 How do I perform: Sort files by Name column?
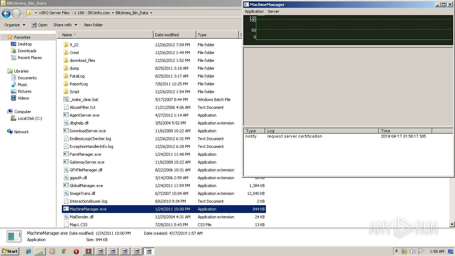pyautogui.click(x=105, y=35)
